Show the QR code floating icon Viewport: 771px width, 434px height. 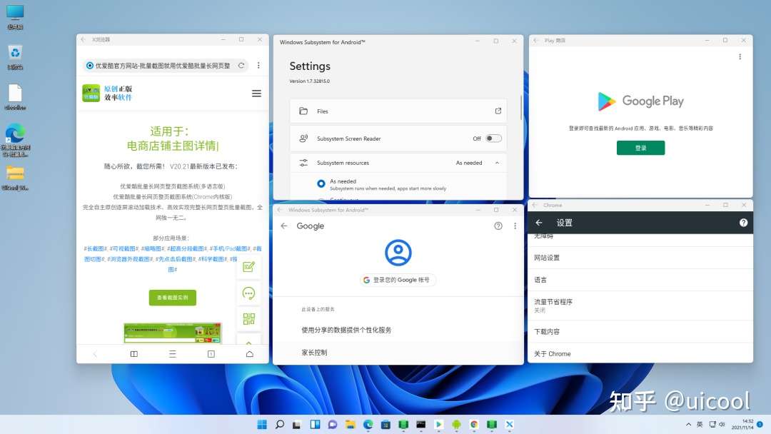249,319
